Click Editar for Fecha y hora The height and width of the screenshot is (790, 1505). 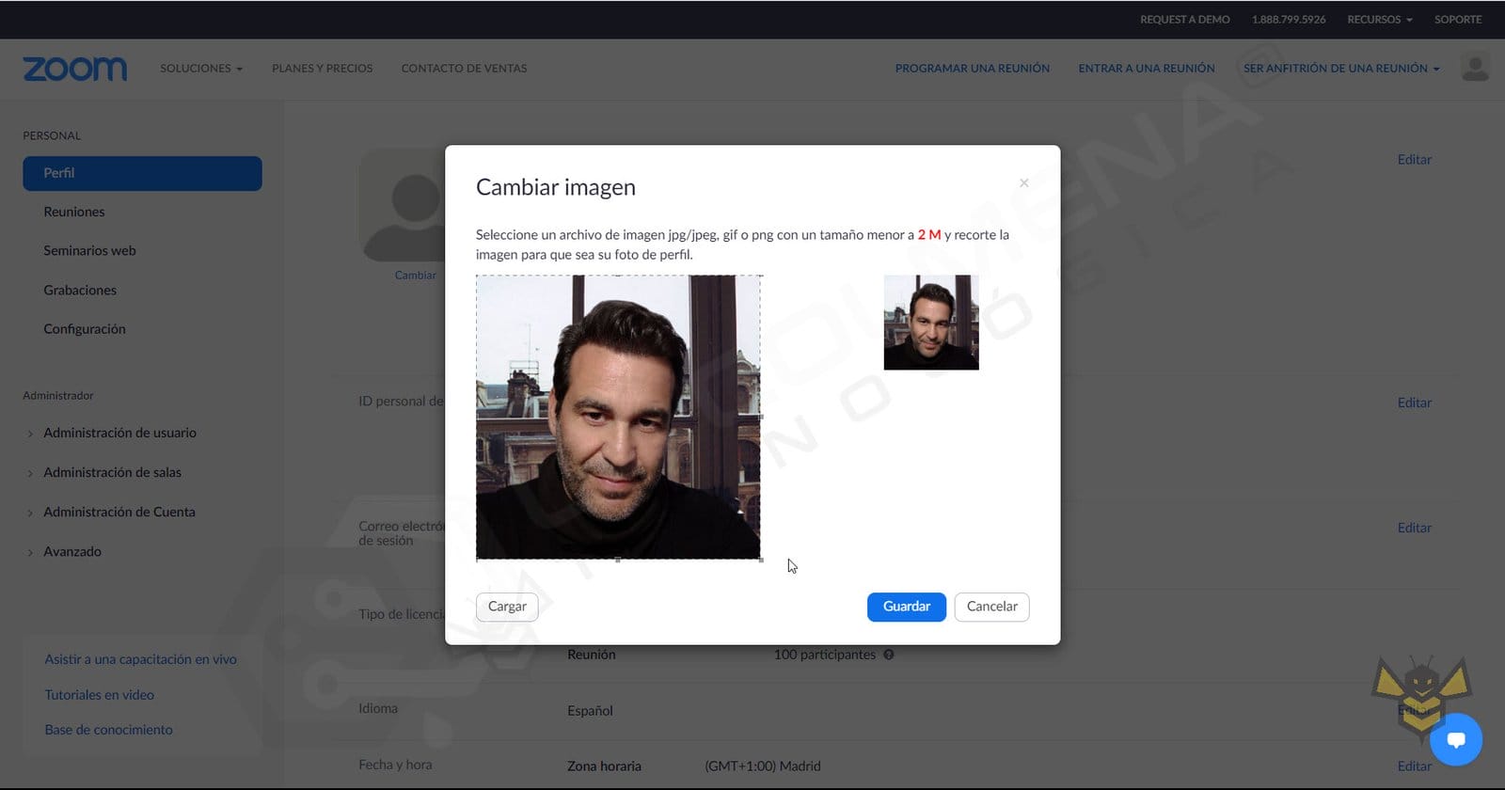[1415, 766]
